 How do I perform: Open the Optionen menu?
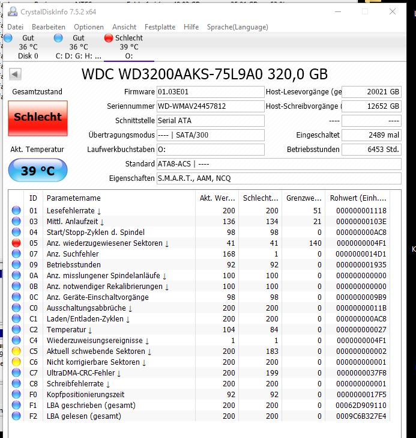coord(89,27)
